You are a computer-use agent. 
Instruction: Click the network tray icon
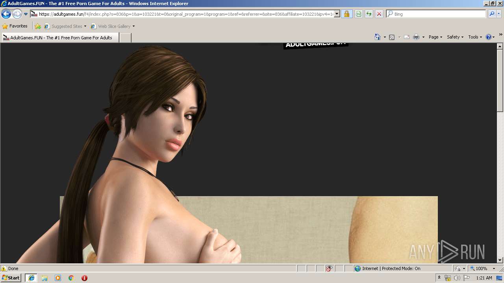pos(448,278)
